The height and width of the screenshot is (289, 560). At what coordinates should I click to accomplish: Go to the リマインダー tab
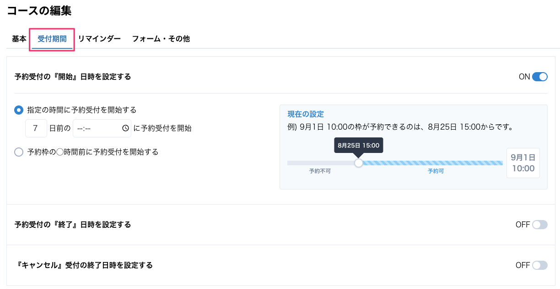(x=99, y=39)
